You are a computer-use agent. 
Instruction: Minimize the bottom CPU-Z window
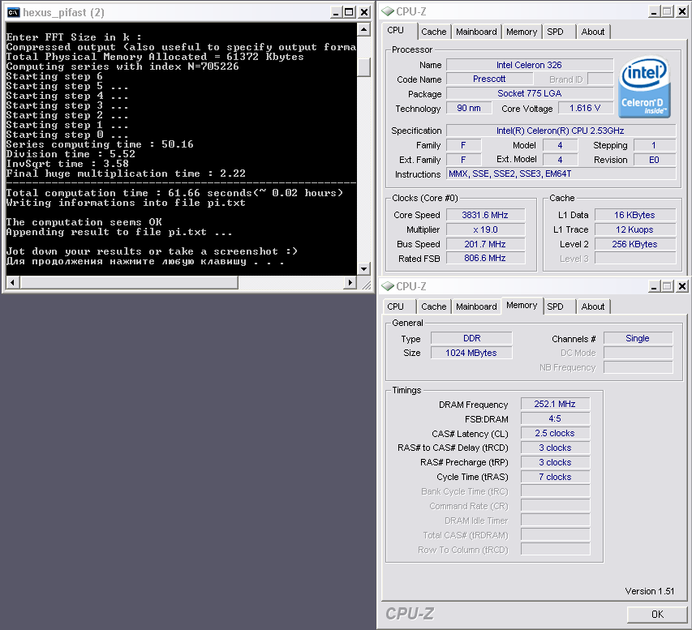pyautogui.click(x=654, y=286)
